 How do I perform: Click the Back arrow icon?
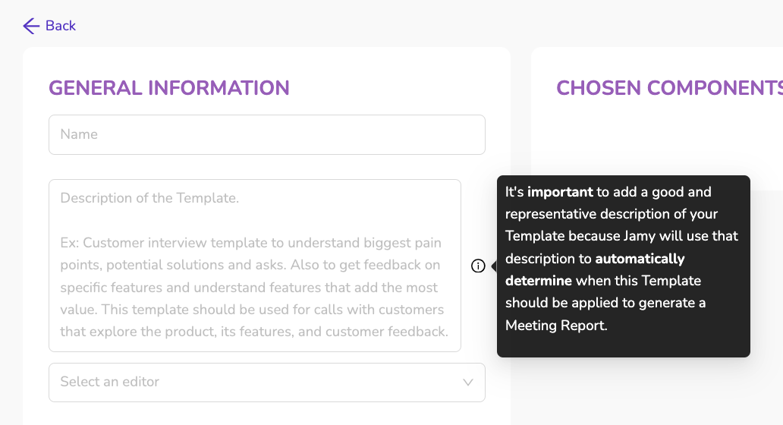tap(30, 26)
